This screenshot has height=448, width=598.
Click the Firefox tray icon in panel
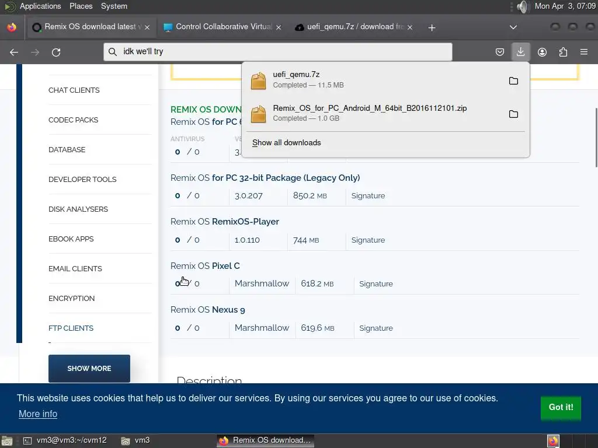(553, 441)
